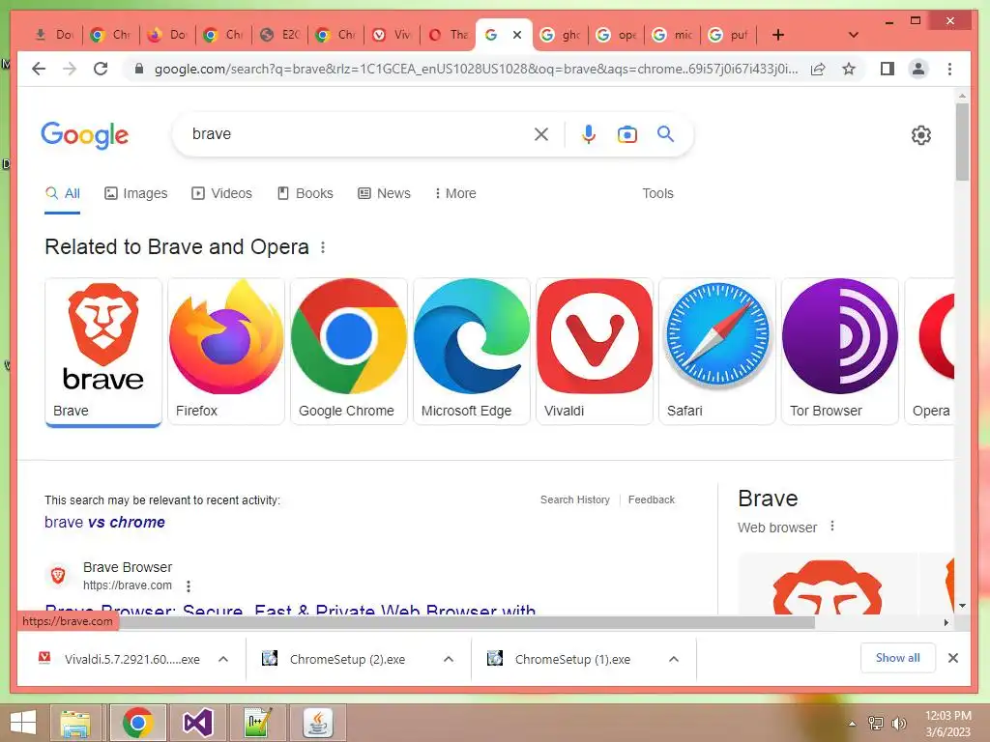Open the tab search dropdown arrow

pyautogui.click(x=853, y=35)
